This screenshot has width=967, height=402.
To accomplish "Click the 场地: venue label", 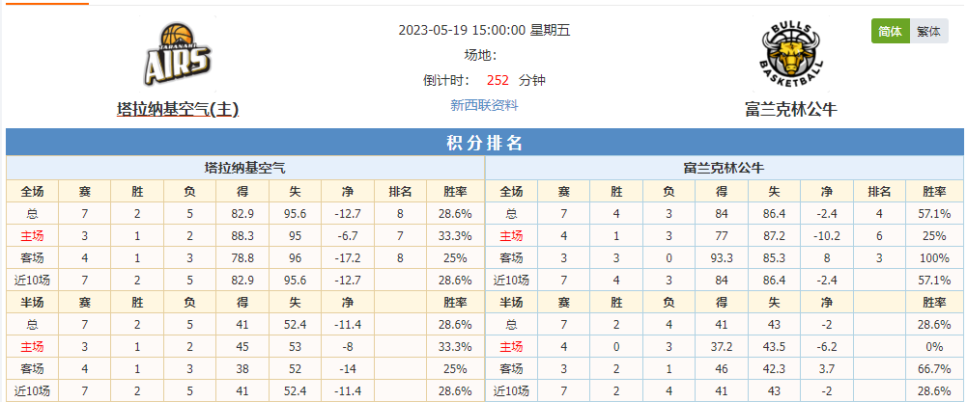I will click(480, 55).
